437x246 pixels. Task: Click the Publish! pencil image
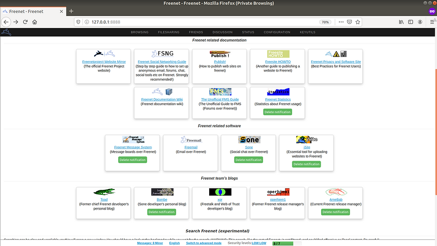tap(220, 54)
